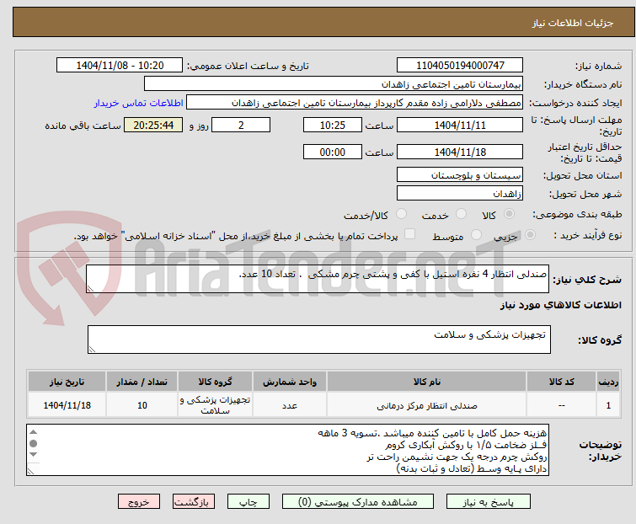Screen dimensions: 636x524
Task: Click the table cell تجهیزات پزشکی و سلامت
Action: 215,405
